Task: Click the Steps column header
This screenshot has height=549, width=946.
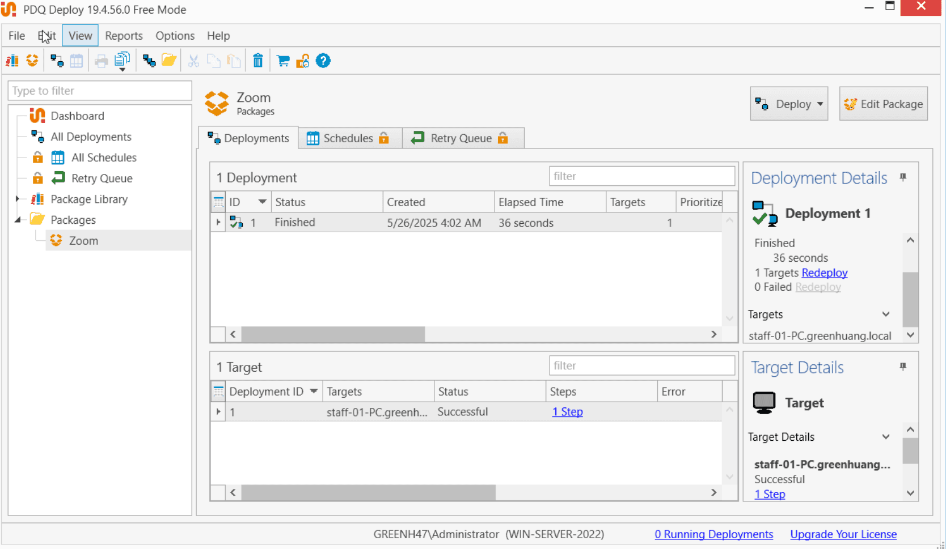Action: tap(601, 391)
